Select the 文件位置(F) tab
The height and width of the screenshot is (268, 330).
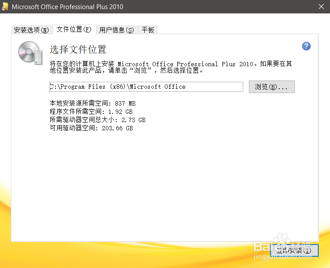click(74, 29)
